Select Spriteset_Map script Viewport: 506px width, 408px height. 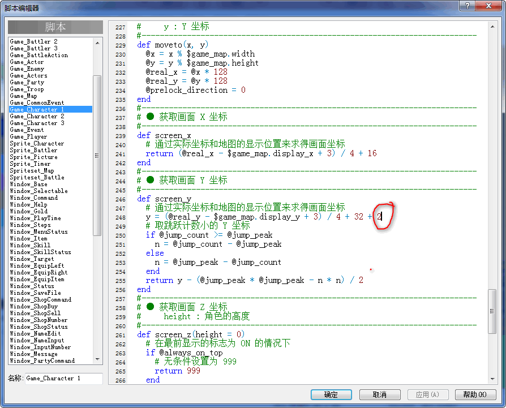(32, 171)
